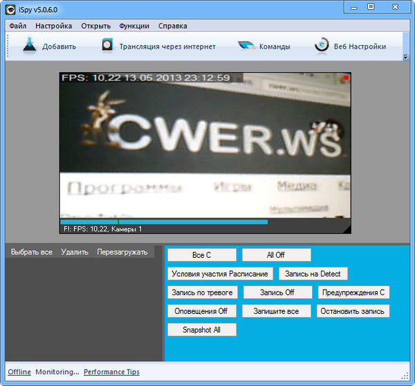Viewport: 415px width, 386px height.
Task: Click the Добавить download-arrow icon
Action: (28, 46)
